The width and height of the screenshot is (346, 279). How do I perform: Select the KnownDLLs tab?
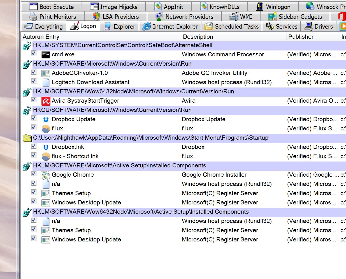coord(220,6)
